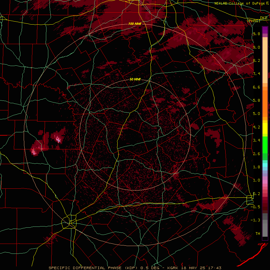
Task: Click the -0.5 scale value
Action: (x=255, y=207)
